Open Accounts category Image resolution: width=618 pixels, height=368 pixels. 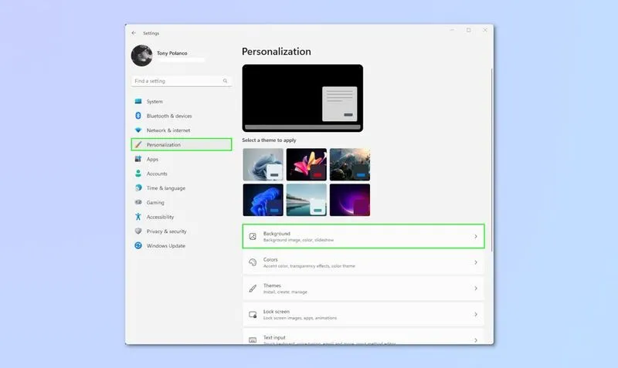point(182,173)
